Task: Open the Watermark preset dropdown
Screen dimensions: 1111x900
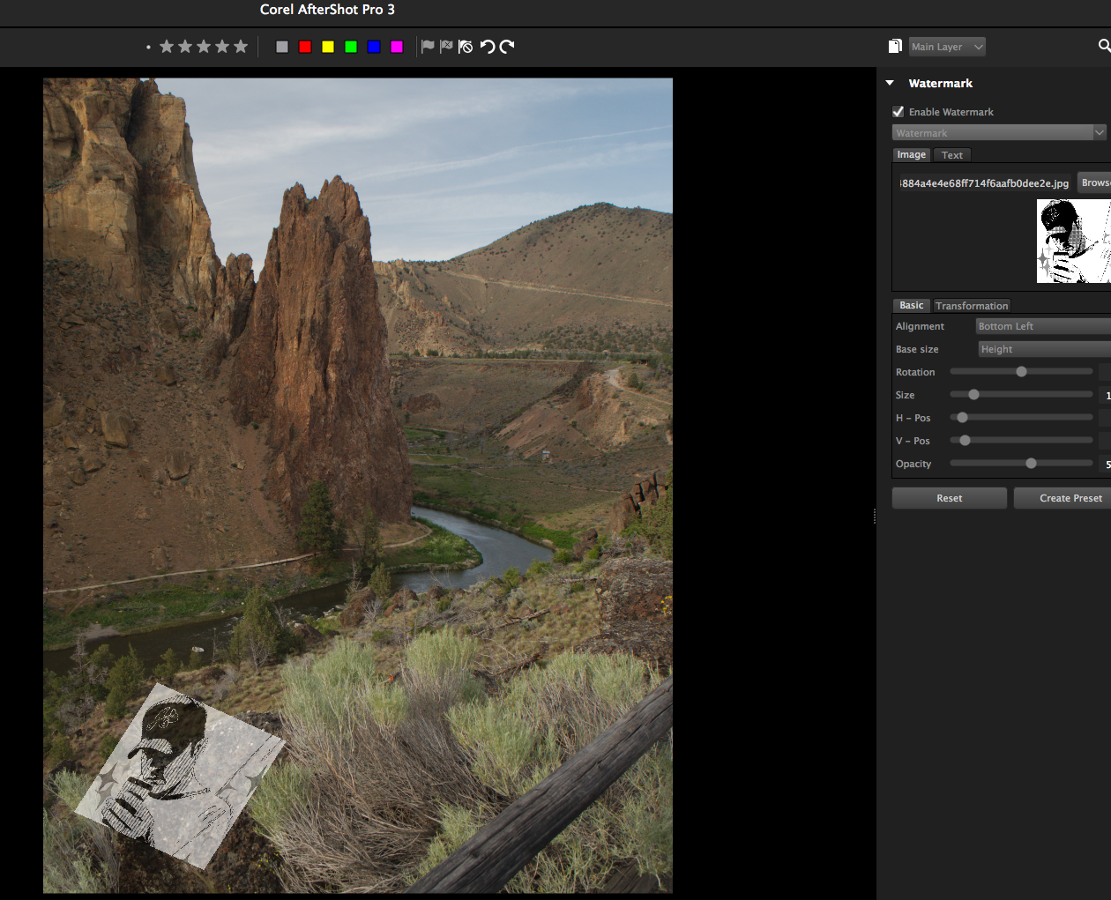Action: pyautogui.click(x=999, y=133)
